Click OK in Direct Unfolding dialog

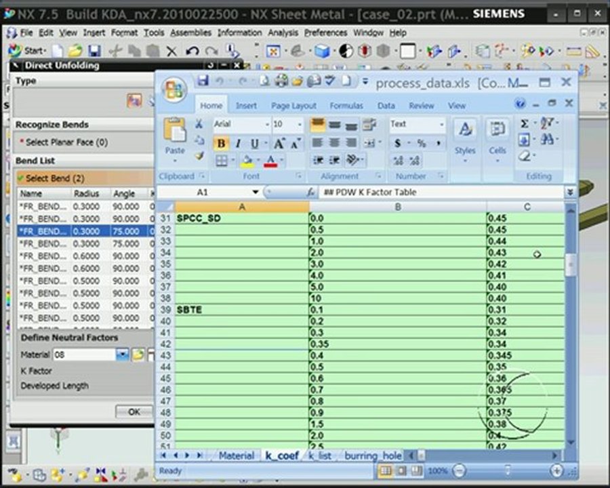tap(134, 411)
